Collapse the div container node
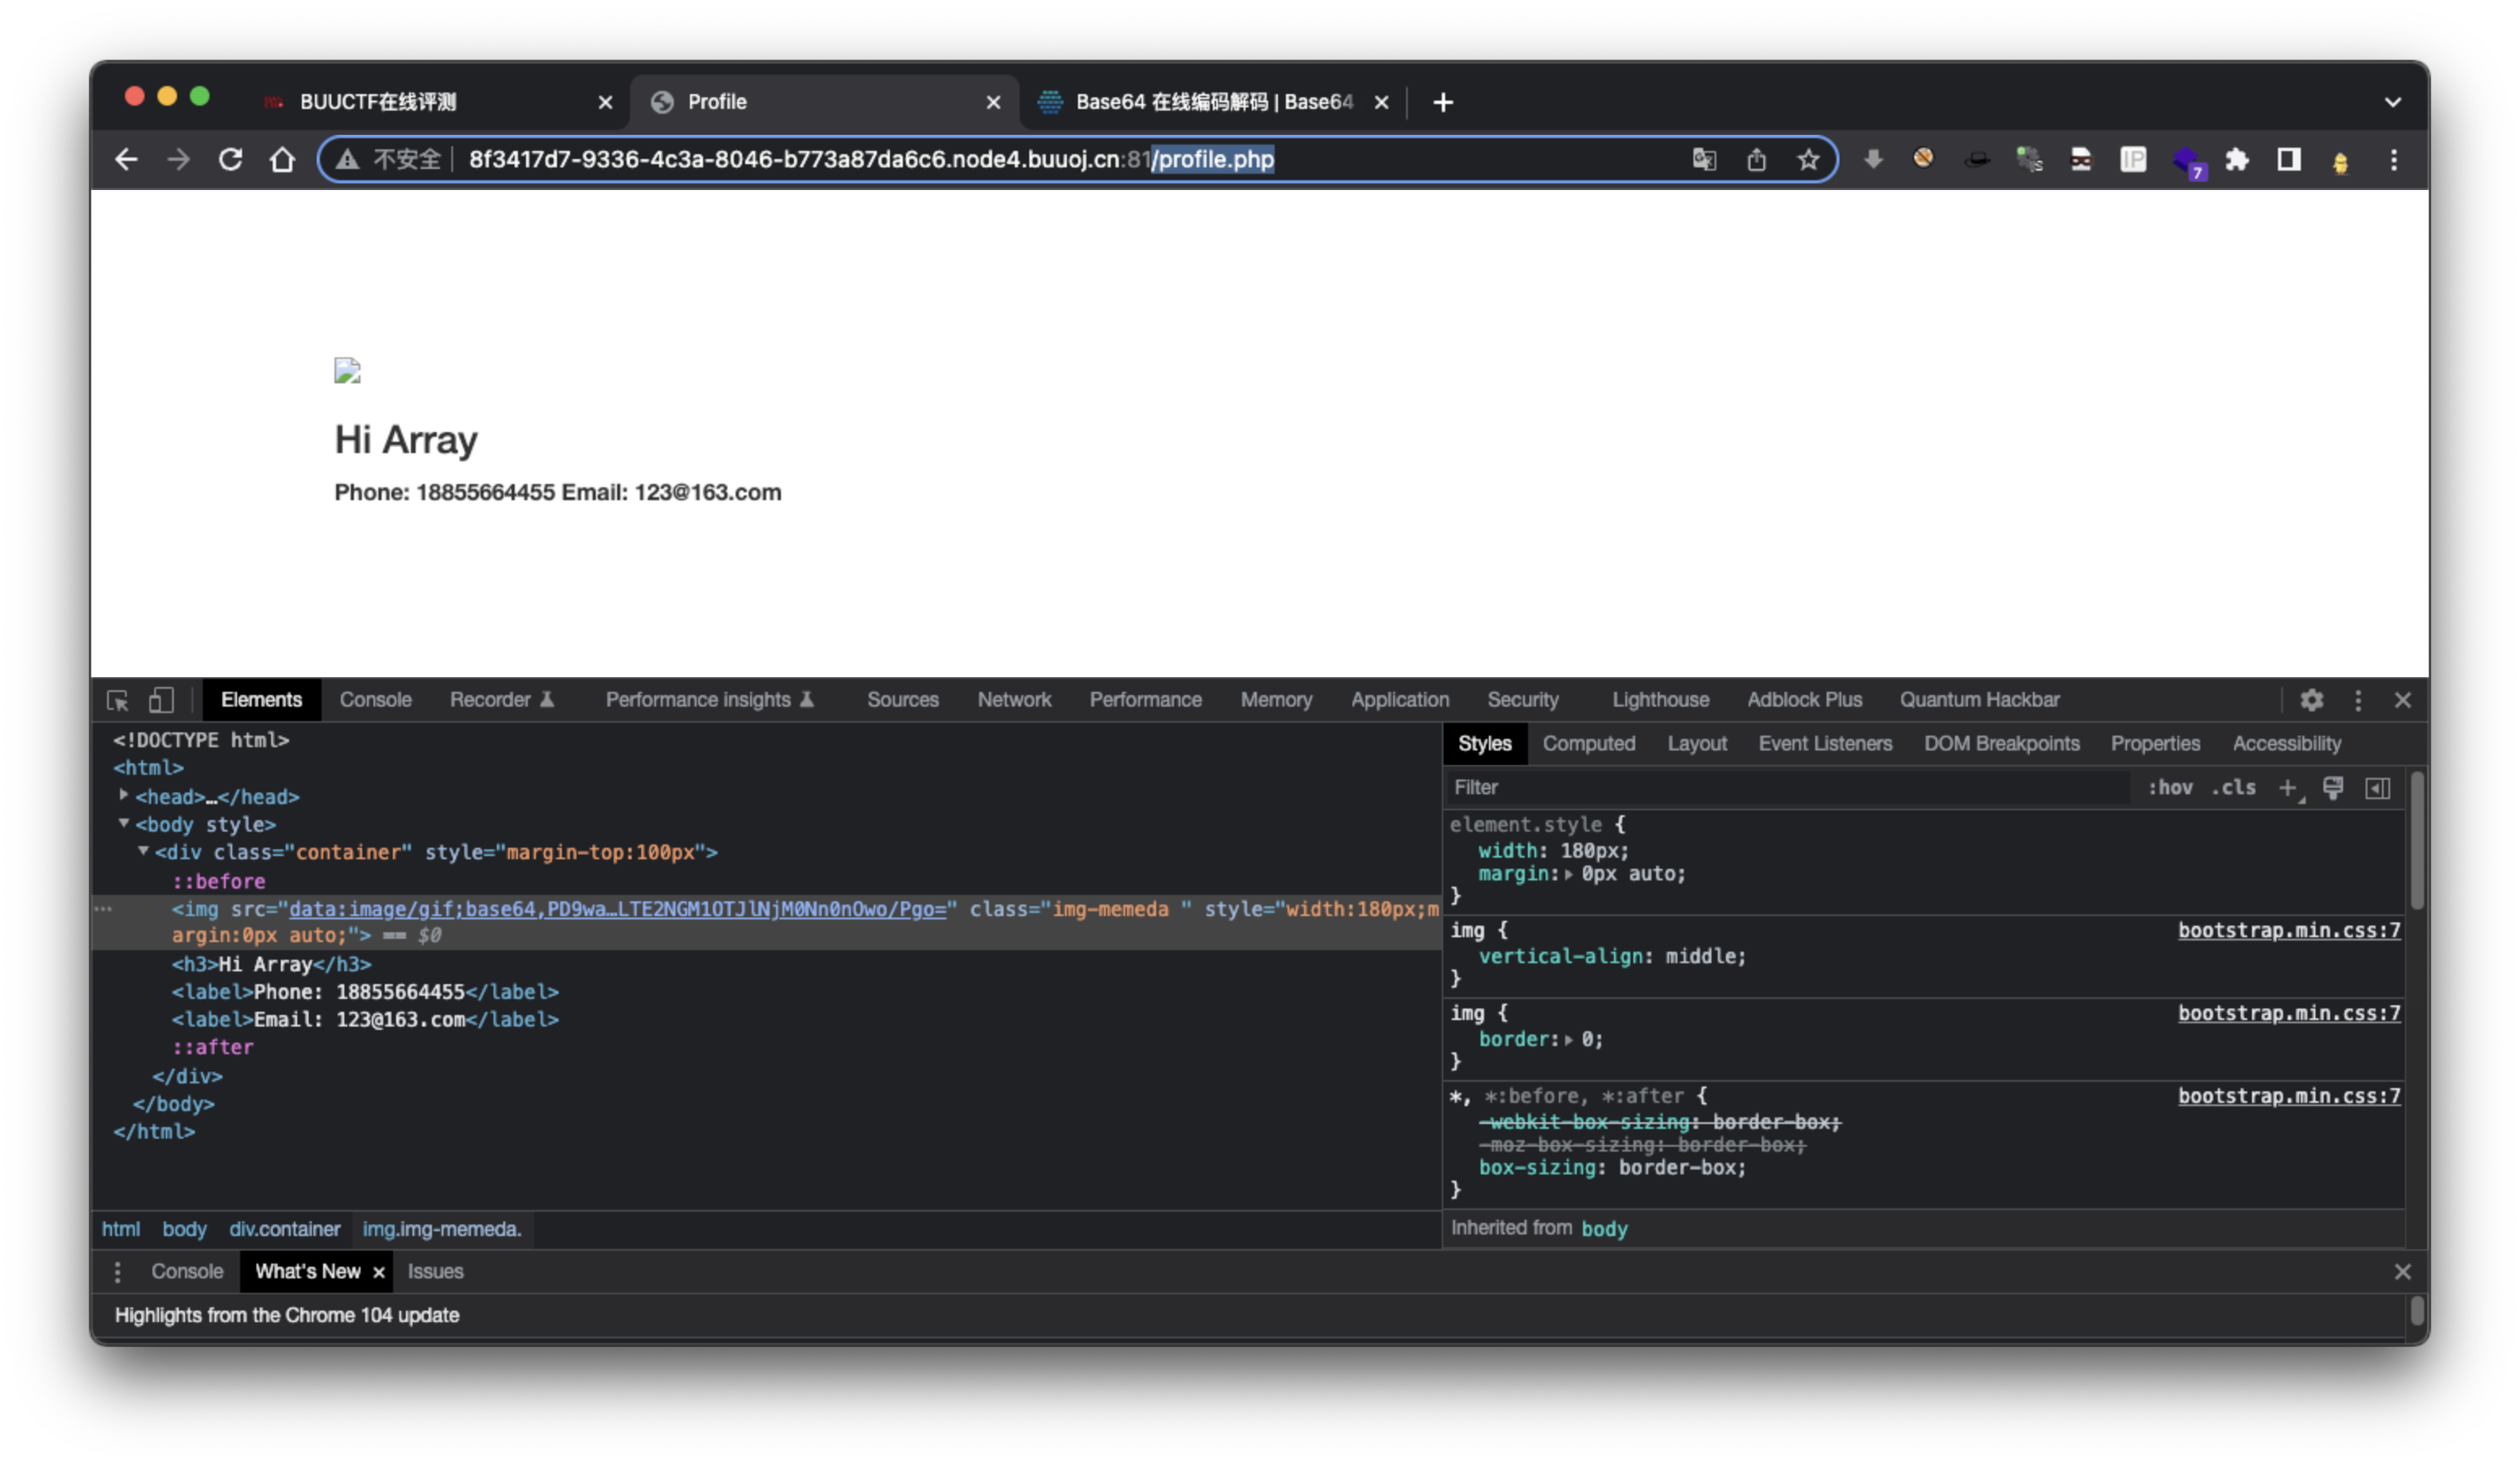Image resolution: width=2520 pixels, height=1465 pixels. (x=143, y=852)
